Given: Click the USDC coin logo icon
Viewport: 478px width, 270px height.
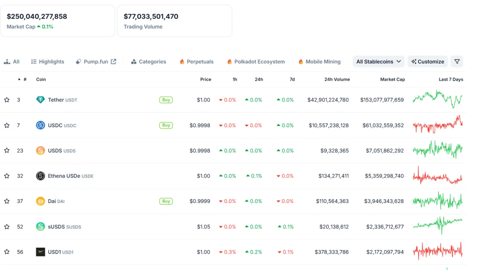Looking at the screenshot, I should tap(40, 126).
